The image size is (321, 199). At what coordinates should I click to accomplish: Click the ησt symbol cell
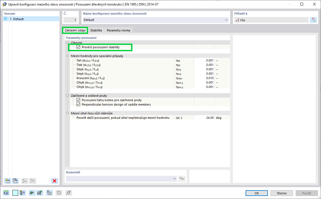tap(184, 61)
